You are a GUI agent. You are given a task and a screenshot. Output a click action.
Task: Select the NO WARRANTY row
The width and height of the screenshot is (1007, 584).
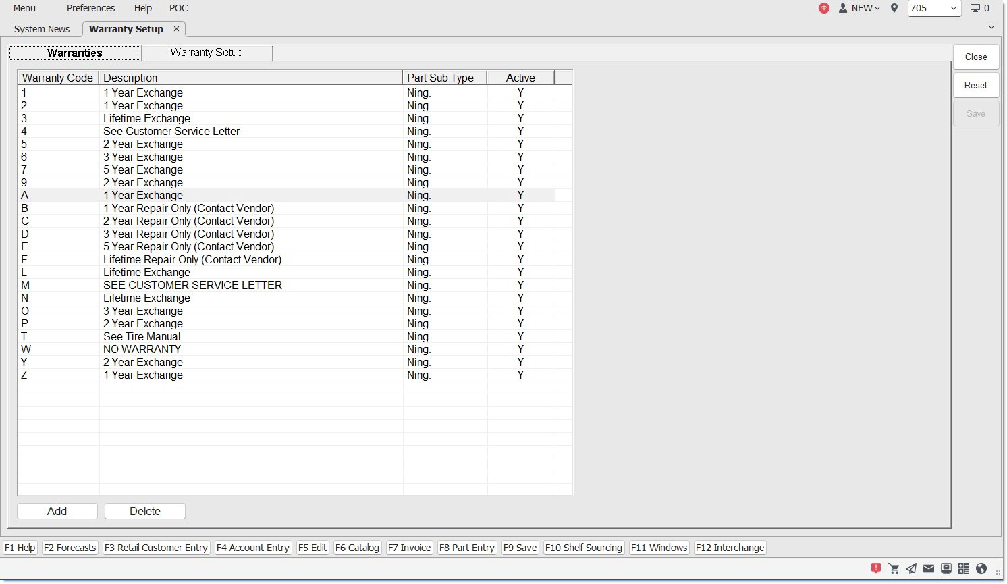tap(142, 349)
